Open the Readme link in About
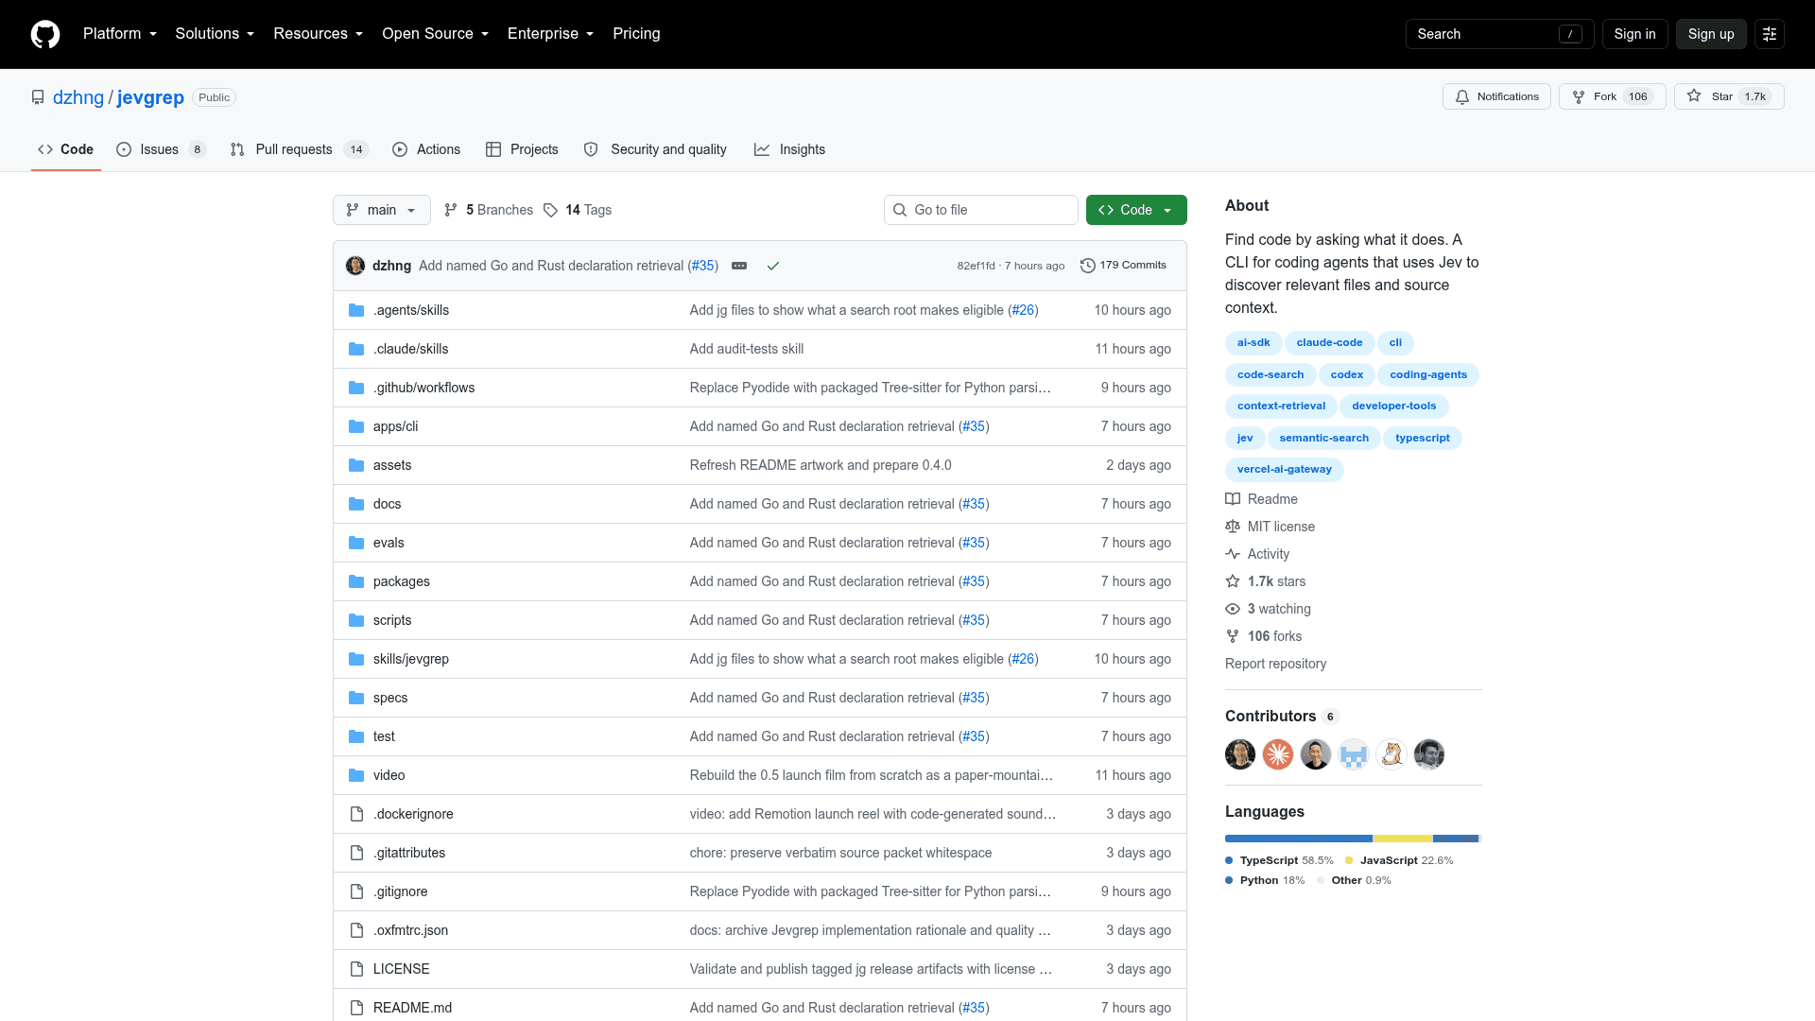 coord(1262,499)
